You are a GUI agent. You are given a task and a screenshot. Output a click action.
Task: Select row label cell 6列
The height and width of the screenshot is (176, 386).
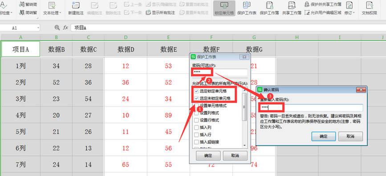pos(20,148)
